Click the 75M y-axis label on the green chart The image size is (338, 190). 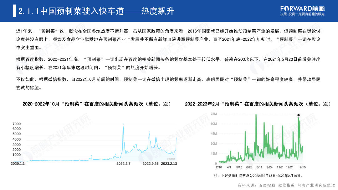[214, 114]
